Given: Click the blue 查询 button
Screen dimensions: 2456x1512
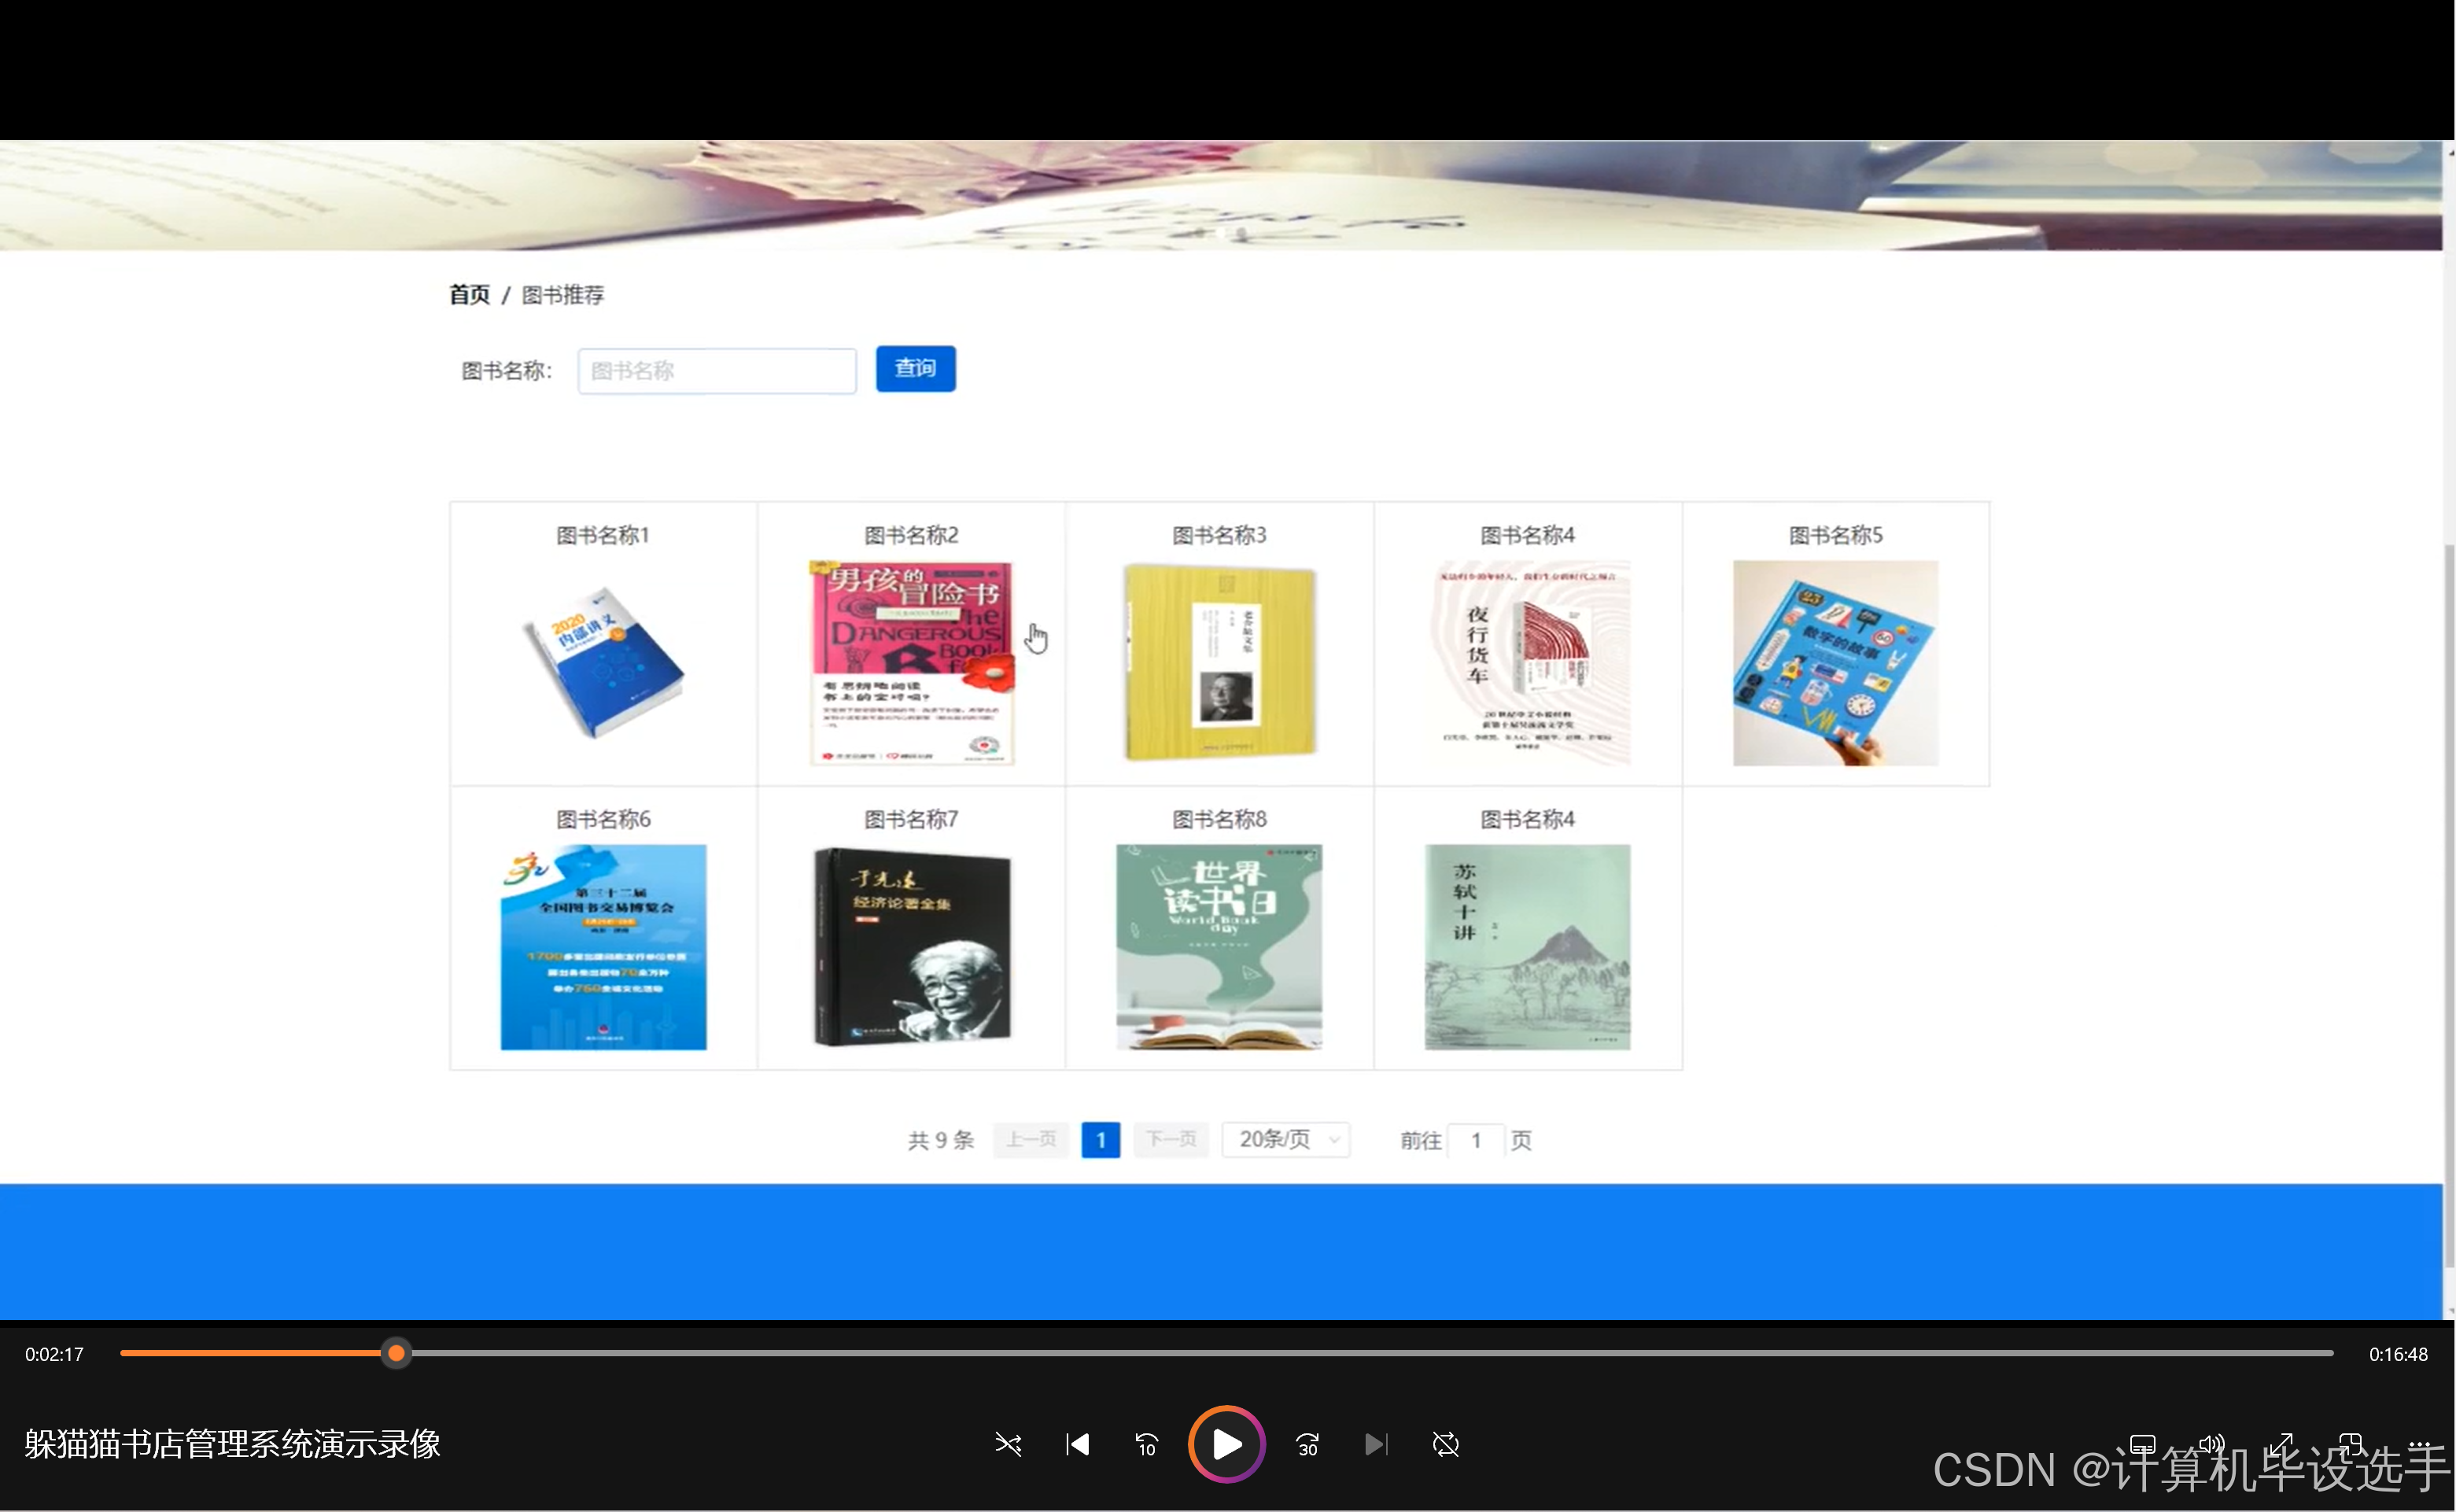Looking at the screenshot, I should [x=915, y=368].
